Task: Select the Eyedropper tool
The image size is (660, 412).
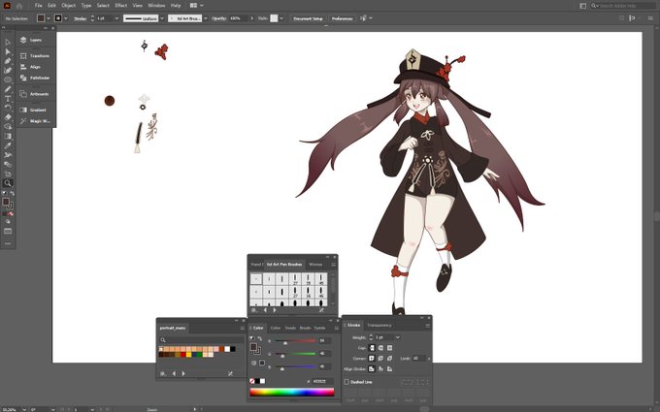Action: pos(8,145)
